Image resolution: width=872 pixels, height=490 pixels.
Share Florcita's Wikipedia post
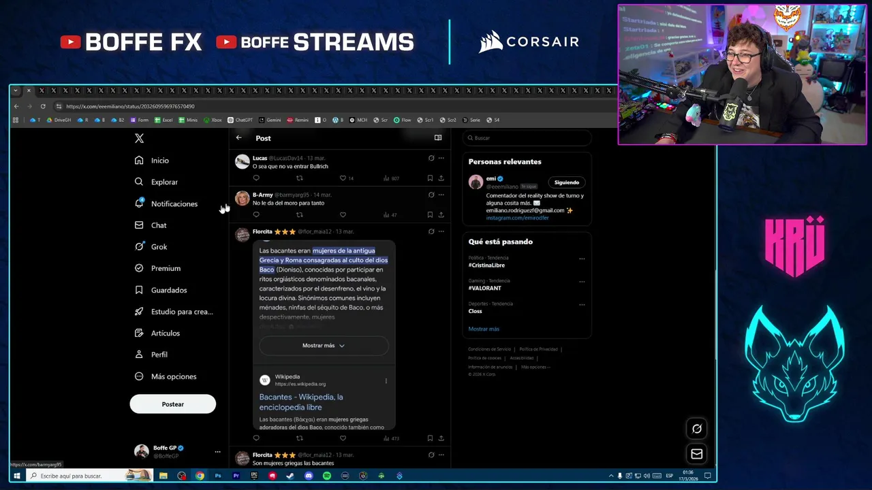tap(441, 438)
